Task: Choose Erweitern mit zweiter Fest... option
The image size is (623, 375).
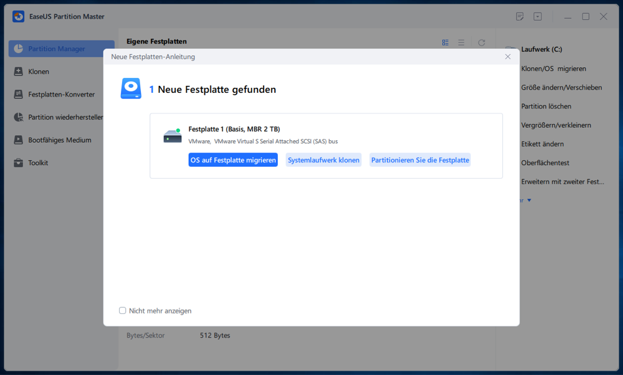Action: click(x=563, y=181)
